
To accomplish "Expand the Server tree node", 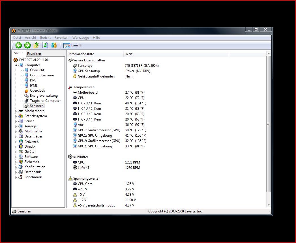I will click(16, 121).
